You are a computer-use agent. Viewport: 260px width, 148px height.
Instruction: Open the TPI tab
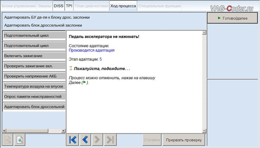click(x=69, y=6)
